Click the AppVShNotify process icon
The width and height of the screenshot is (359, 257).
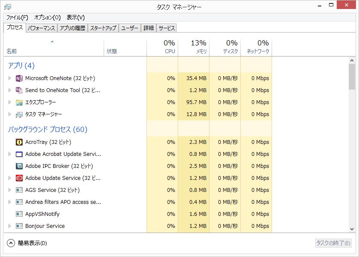[19, 214]
